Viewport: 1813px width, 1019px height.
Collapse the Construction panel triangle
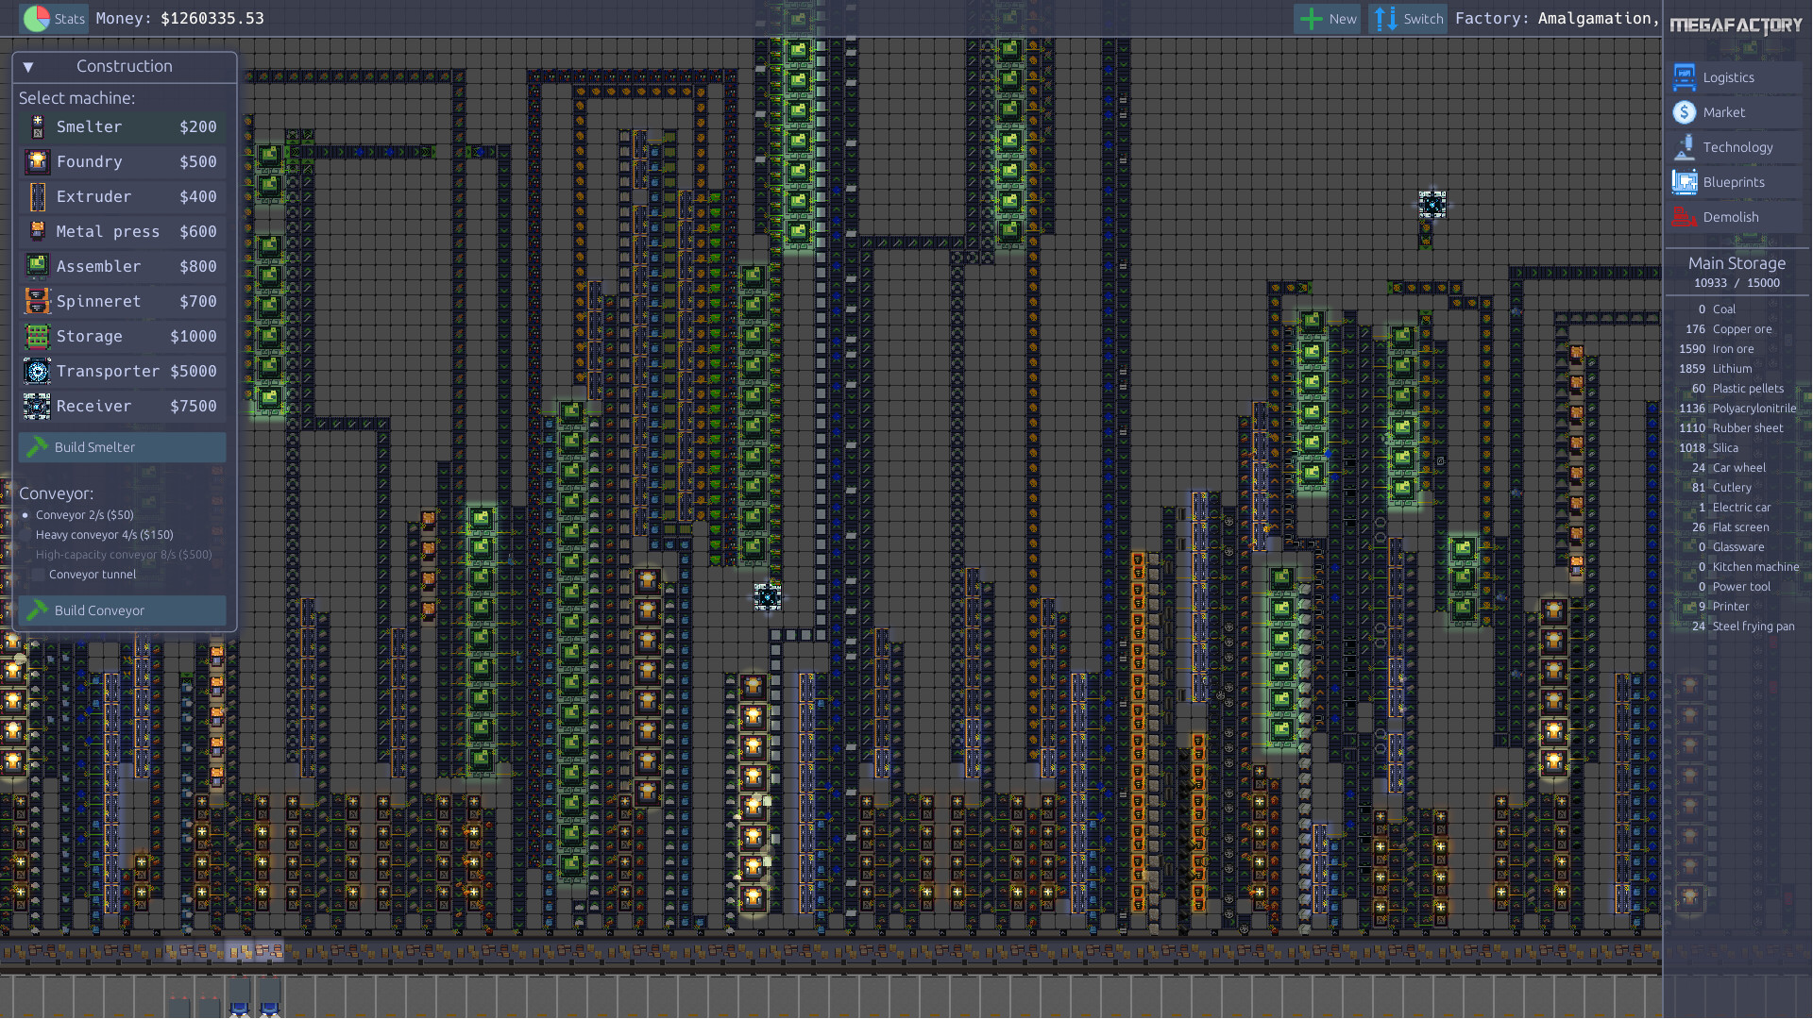point(28,67)
